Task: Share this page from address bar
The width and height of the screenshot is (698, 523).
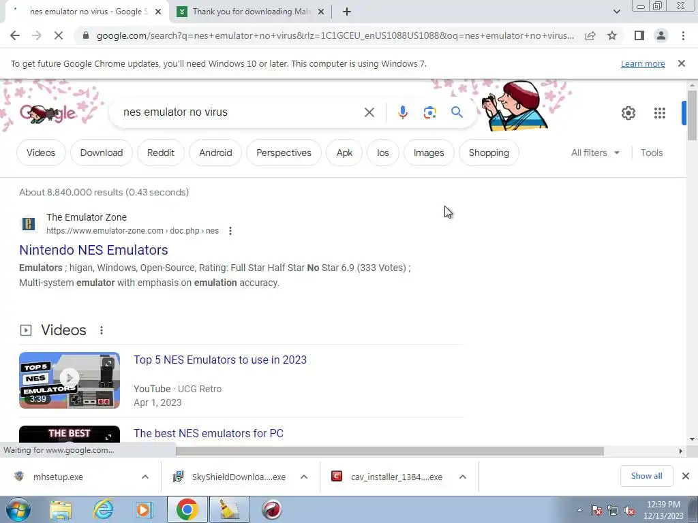Action: 590,35
